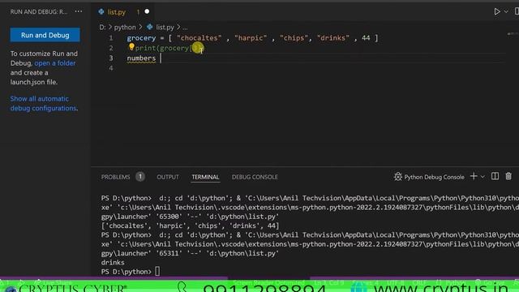The width and height of the screenshot is (519, 292).
Task: Click line number 1 in the gutter
Action: [111, 38]
